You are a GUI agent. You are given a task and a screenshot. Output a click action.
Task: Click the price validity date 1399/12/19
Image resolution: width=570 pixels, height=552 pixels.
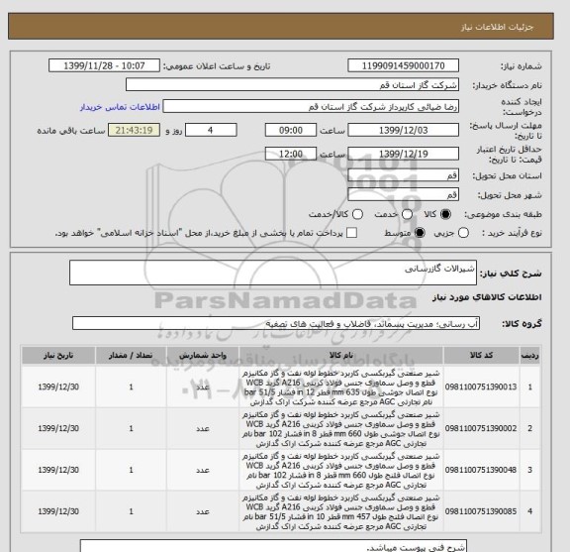(x=403, y=154)
